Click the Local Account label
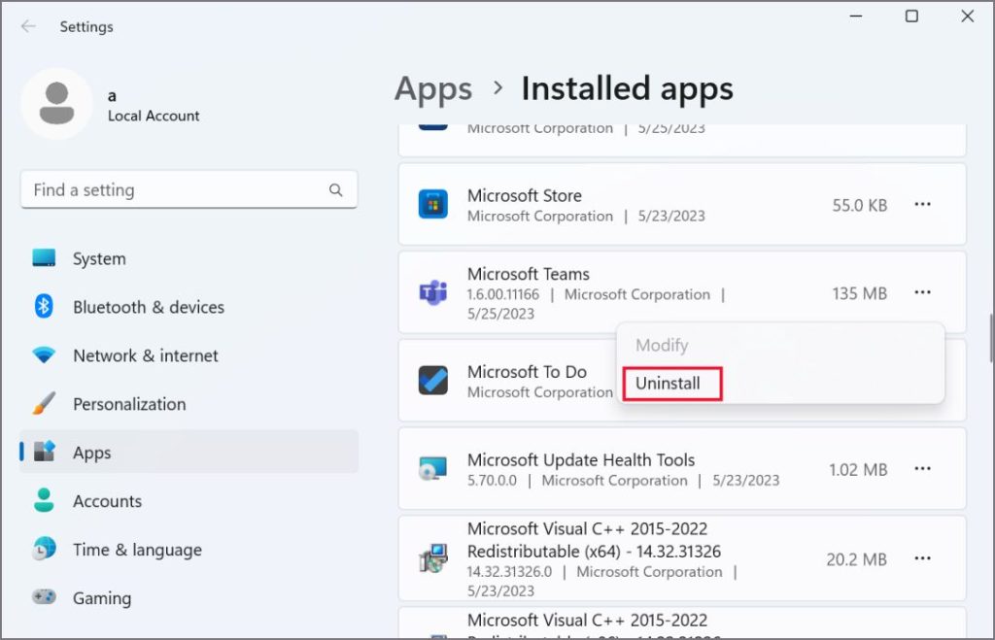The height and width of the screenshot is (640, 995). coord(153,116)
